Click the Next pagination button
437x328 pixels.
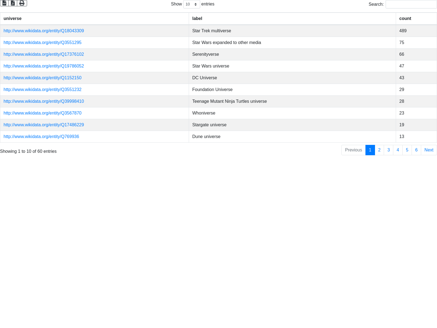pos(429,150)
